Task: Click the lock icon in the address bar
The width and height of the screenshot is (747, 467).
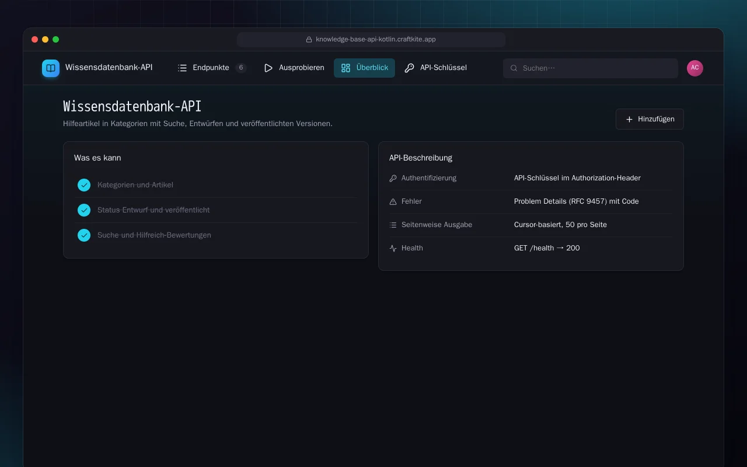Action: [x=309, y=40]
